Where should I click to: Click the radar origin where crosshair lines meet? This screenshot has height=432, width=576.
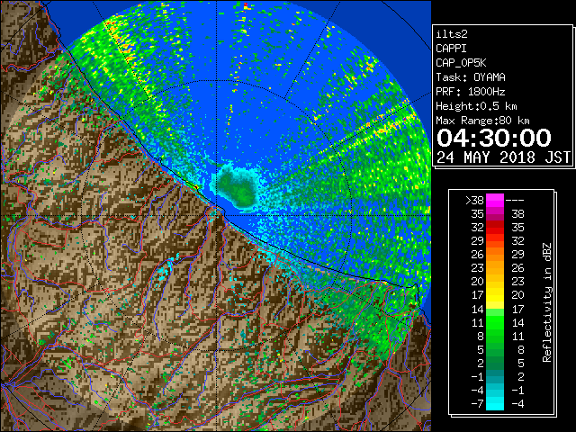pos(217,215)
